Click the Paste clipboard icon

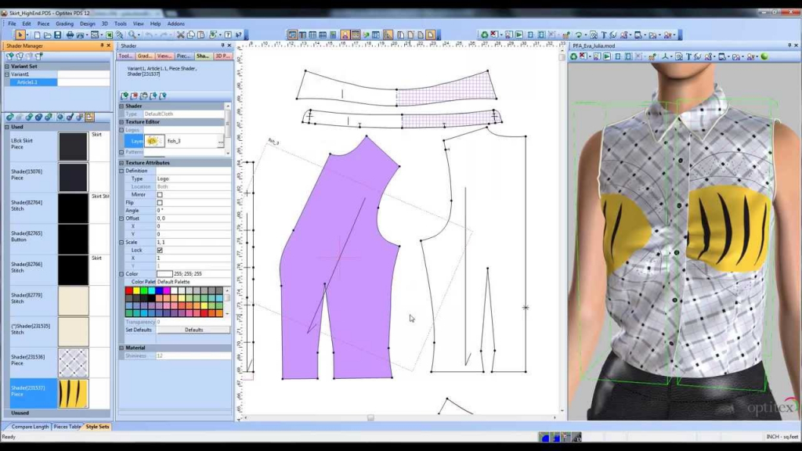pyautogui.click(x=200, y=34)
